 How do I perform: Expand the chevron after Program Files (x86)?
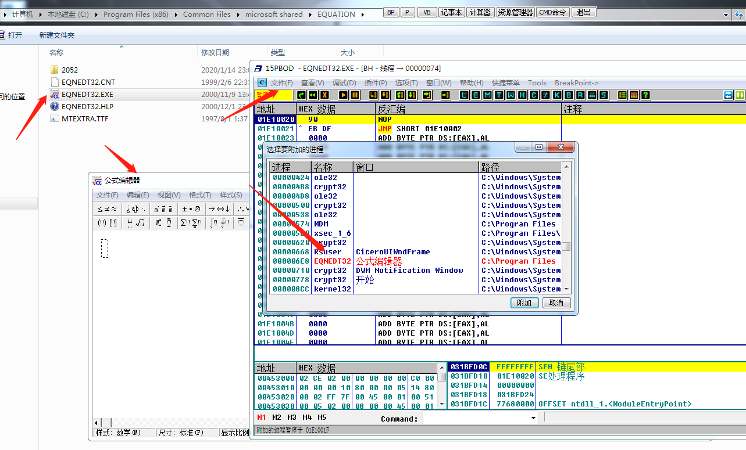[175, 15]
